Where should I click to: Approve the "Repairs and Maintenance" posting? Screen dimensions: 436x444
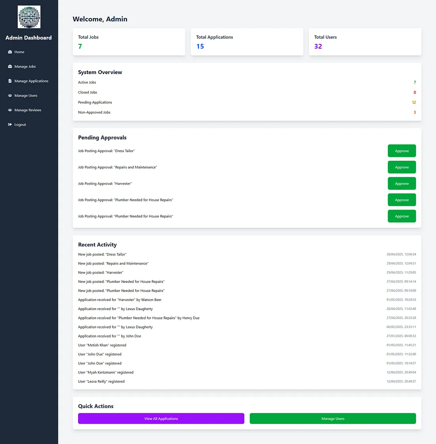(402, 167)
